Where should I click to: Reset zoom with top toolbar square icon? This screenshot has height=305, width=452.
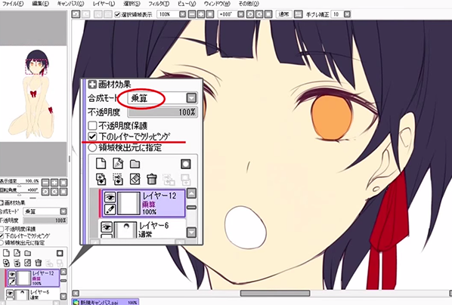click(210, 14)
